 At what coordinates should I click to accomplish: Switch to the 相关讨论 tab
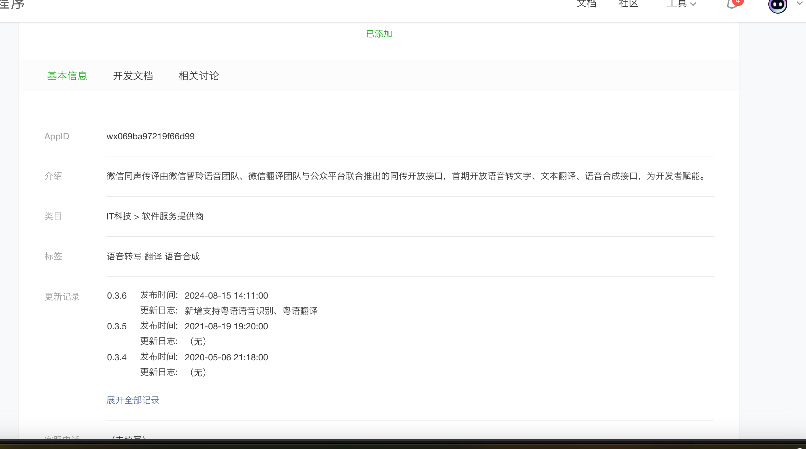(x=199, y=76)
